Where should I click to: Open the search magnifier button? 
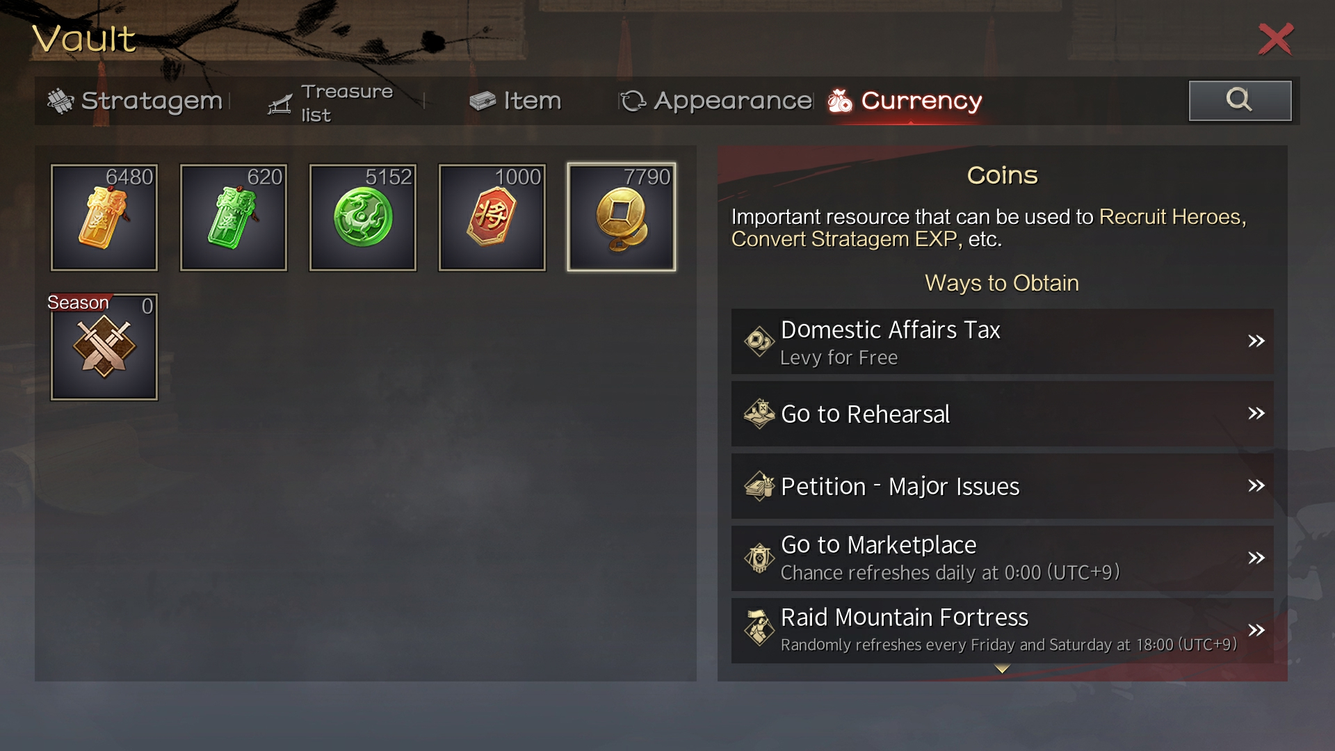(x=1240, y=101)
